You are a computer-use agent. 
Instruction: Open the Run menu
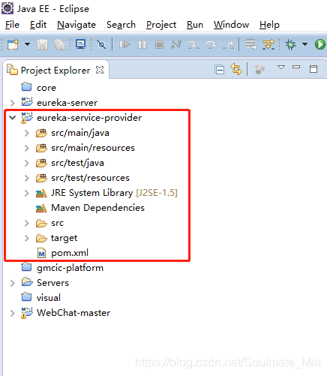(x=195, y=25)
